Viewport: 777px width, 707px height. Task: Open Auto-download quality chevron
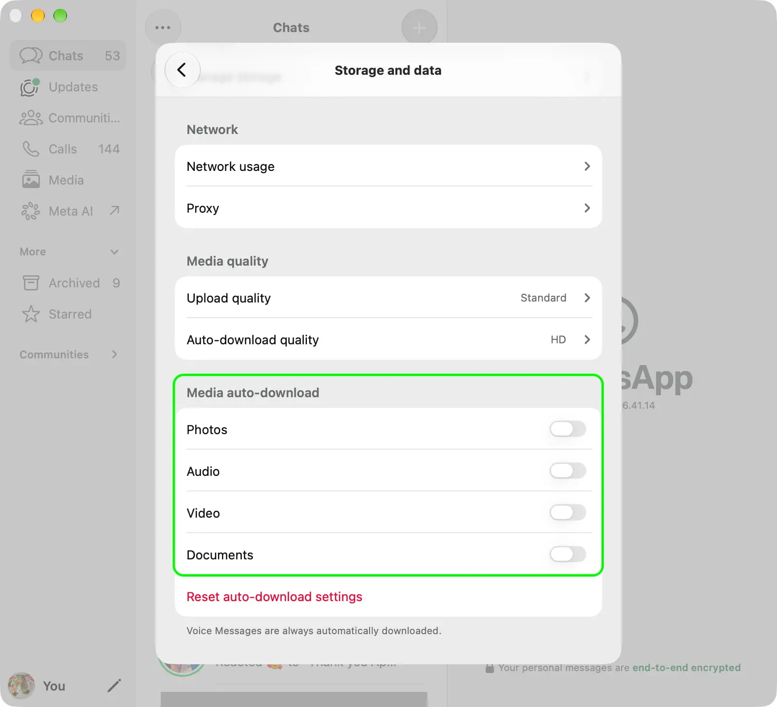(x=587, y=340)
